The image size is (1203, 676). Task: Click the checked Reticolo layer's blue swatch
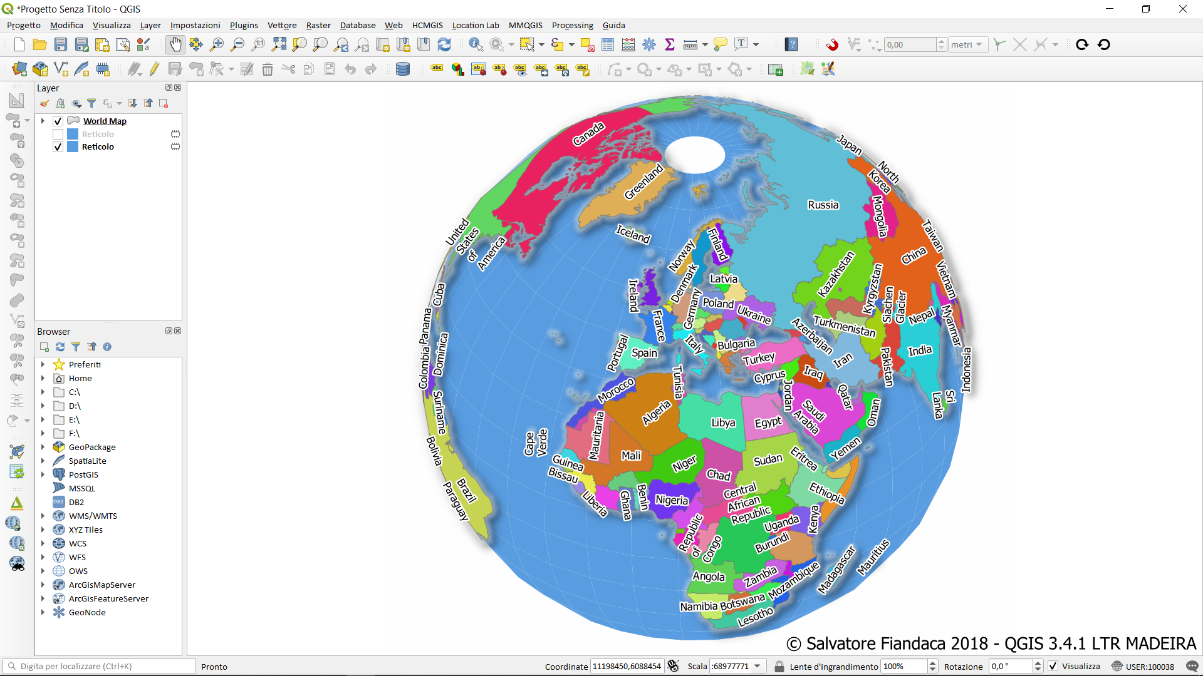click(73, 146)
